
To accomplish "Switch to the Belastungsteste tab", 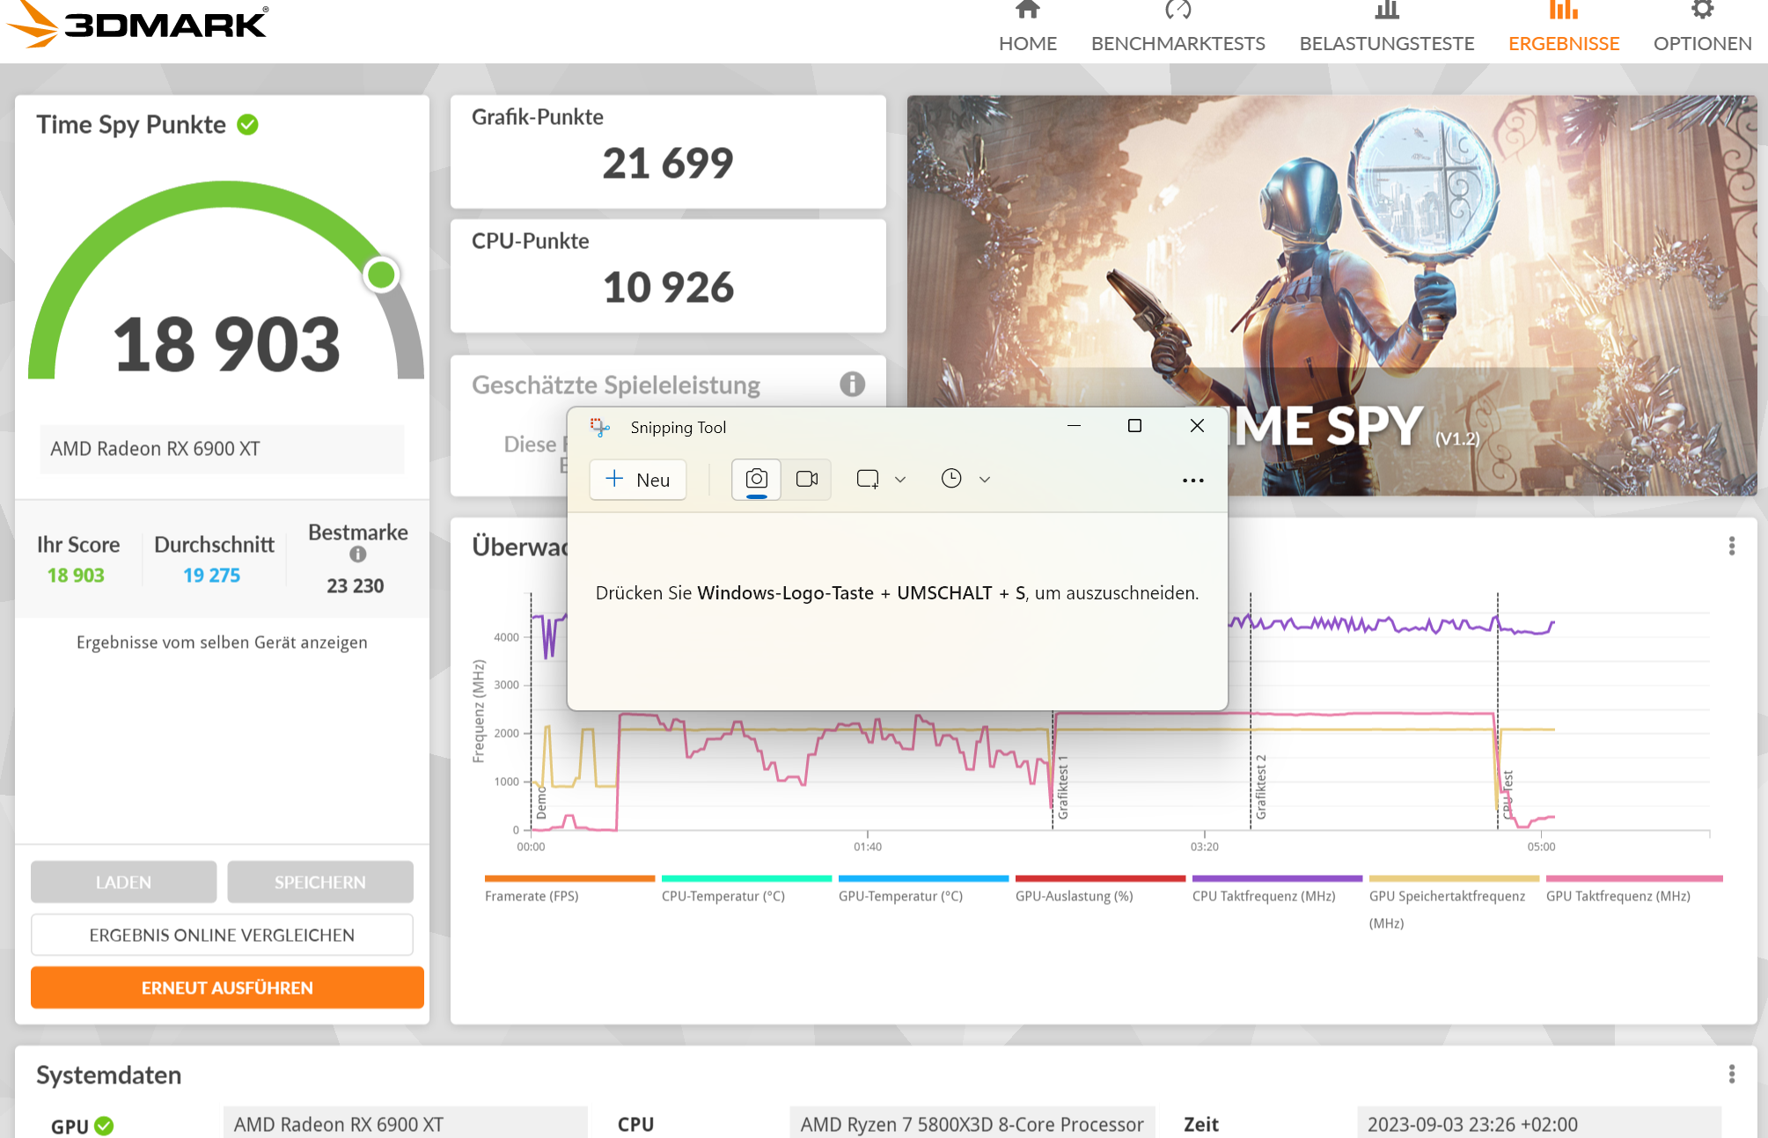I will [1386, 43].
